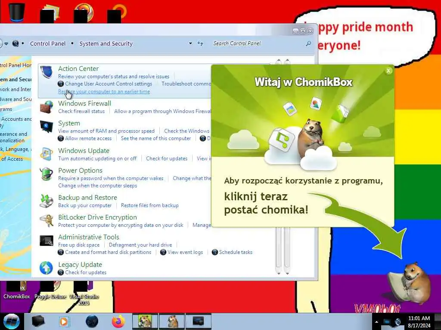Click Change when the computer sleeps
Screen dimensions: 441x330
pyautogui.click(x=98, y=186)
